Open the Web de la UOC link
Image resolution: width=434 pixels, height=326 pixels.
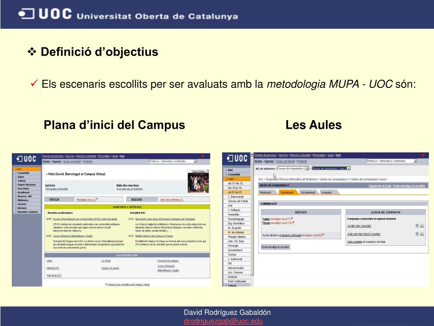click(54, 275)
